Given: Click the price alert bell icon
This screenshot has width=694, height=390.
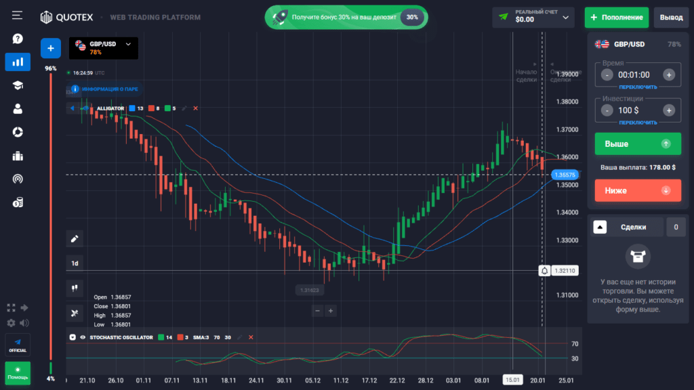Looking at the screenshot, I should click(x=544, y=271).
